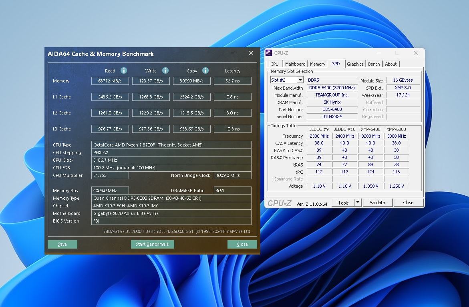469x307 pixels.
Task: Click Memory Read value 63772 MB/s
Action: point(110,81)
